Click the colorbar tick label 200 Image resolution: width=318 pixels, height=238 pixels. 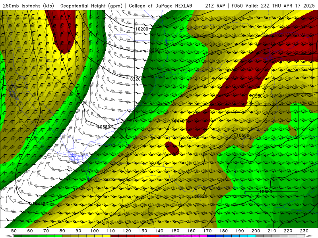coord(256,231)
